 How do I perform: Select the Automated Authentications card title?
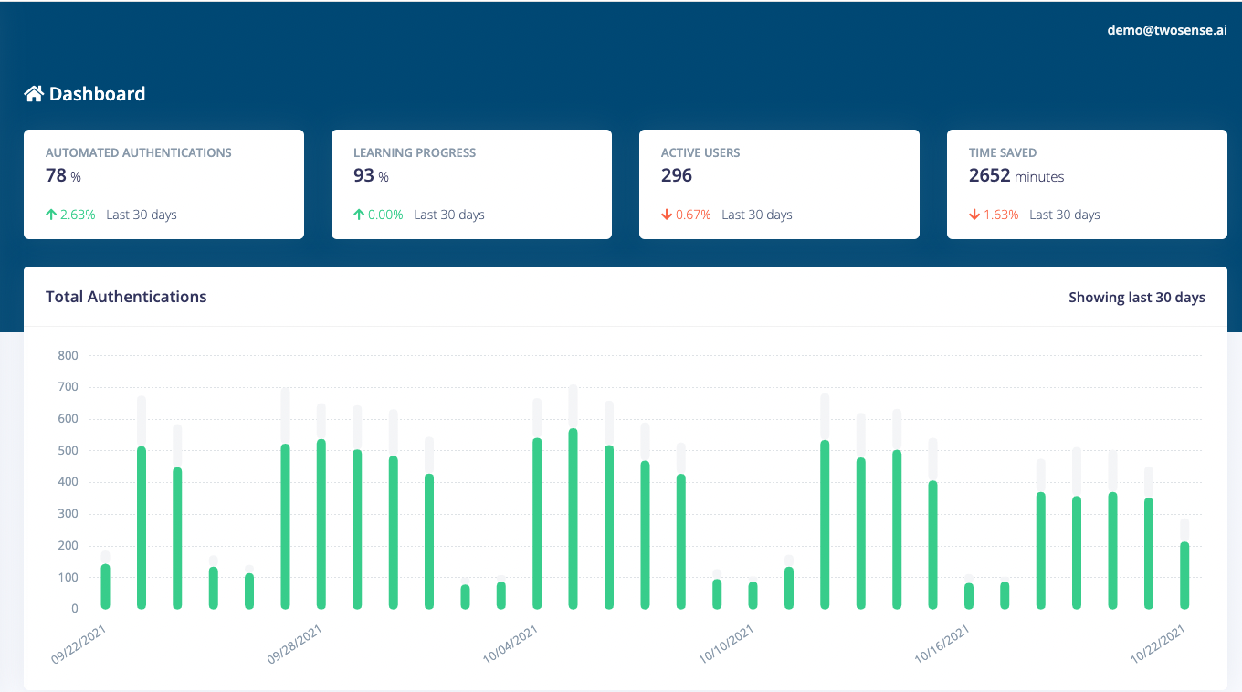[x=139, y=152]
